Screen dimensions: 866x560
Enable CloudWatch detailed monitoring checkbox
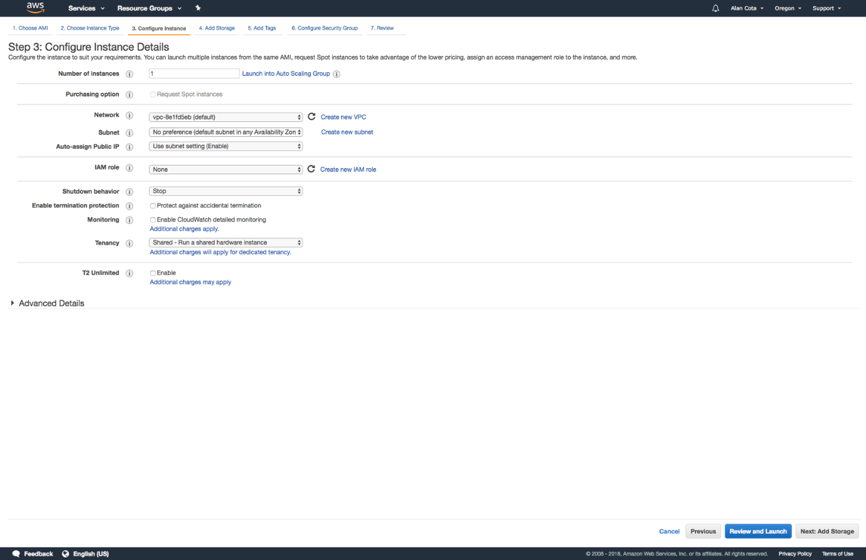click(x=152, y=220)
